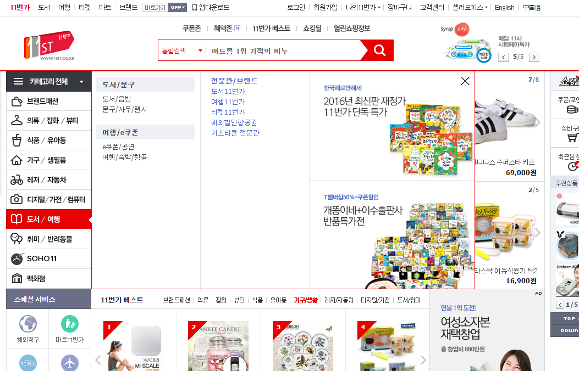Click the 회원가입 link
Image resolution: width=579 pixels, height=371 pixels.
[326, 7]
